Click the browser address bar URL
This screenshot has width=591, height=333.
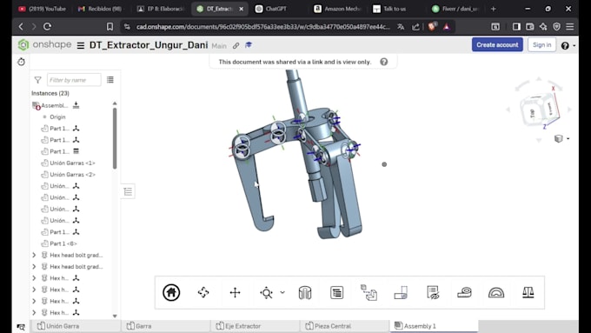263,27
